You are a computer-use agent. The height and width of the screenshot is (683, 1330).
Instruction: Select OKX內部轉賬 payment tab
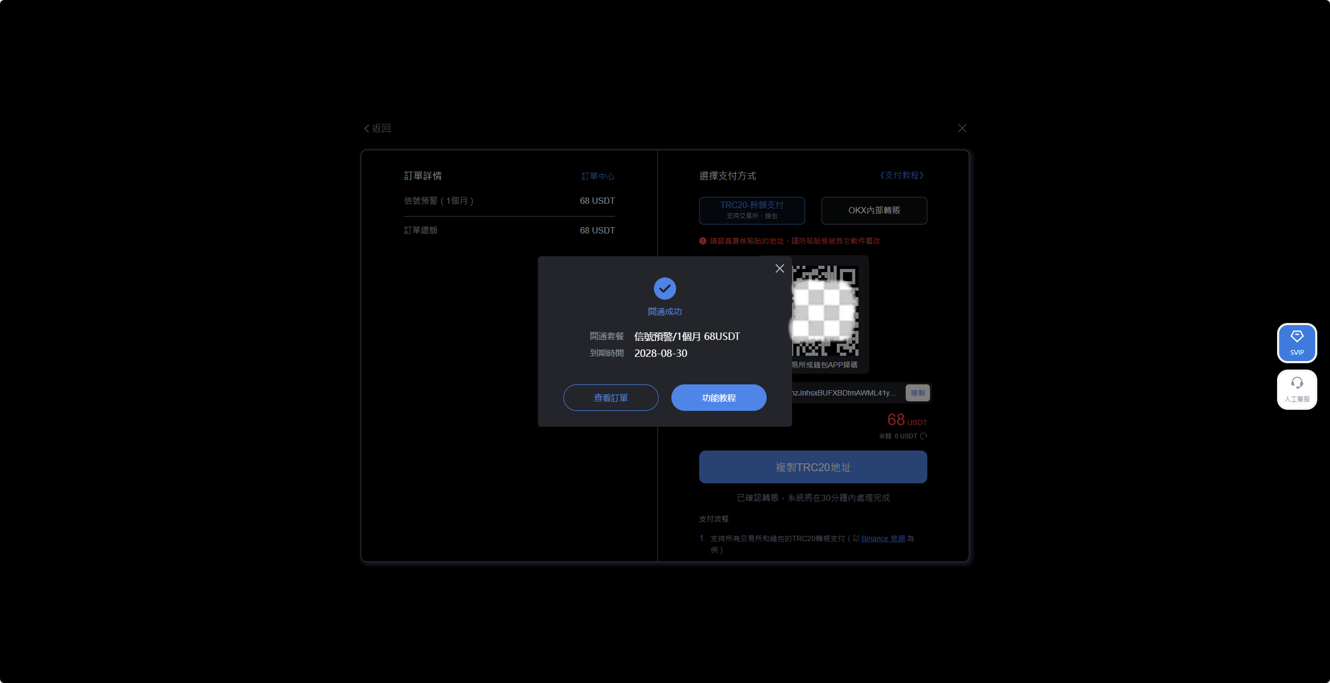click(874, 210)
